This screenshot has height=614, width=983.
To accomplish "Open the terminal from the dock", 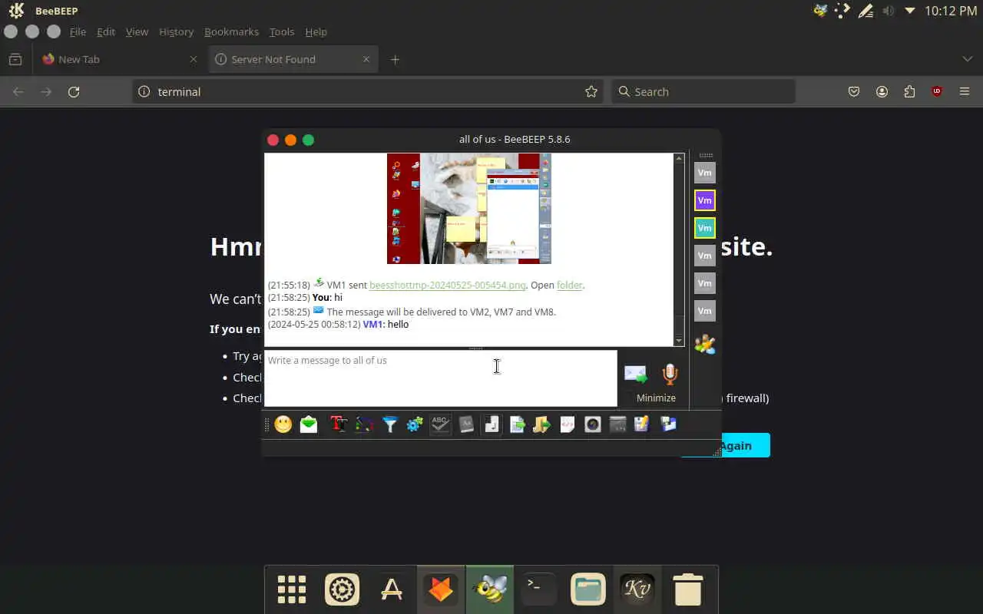I will [x=539, y=589].
